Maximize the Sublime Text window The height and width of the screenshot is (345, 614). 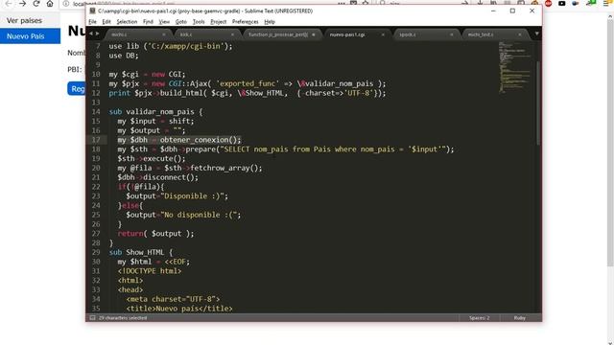click(x=512, y=11)
